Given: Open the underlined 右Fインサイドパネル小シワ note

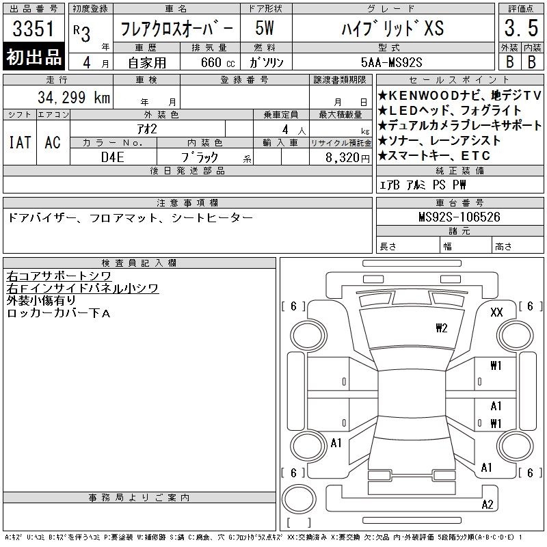Looking at the screenshot, I should coord(83,289).
